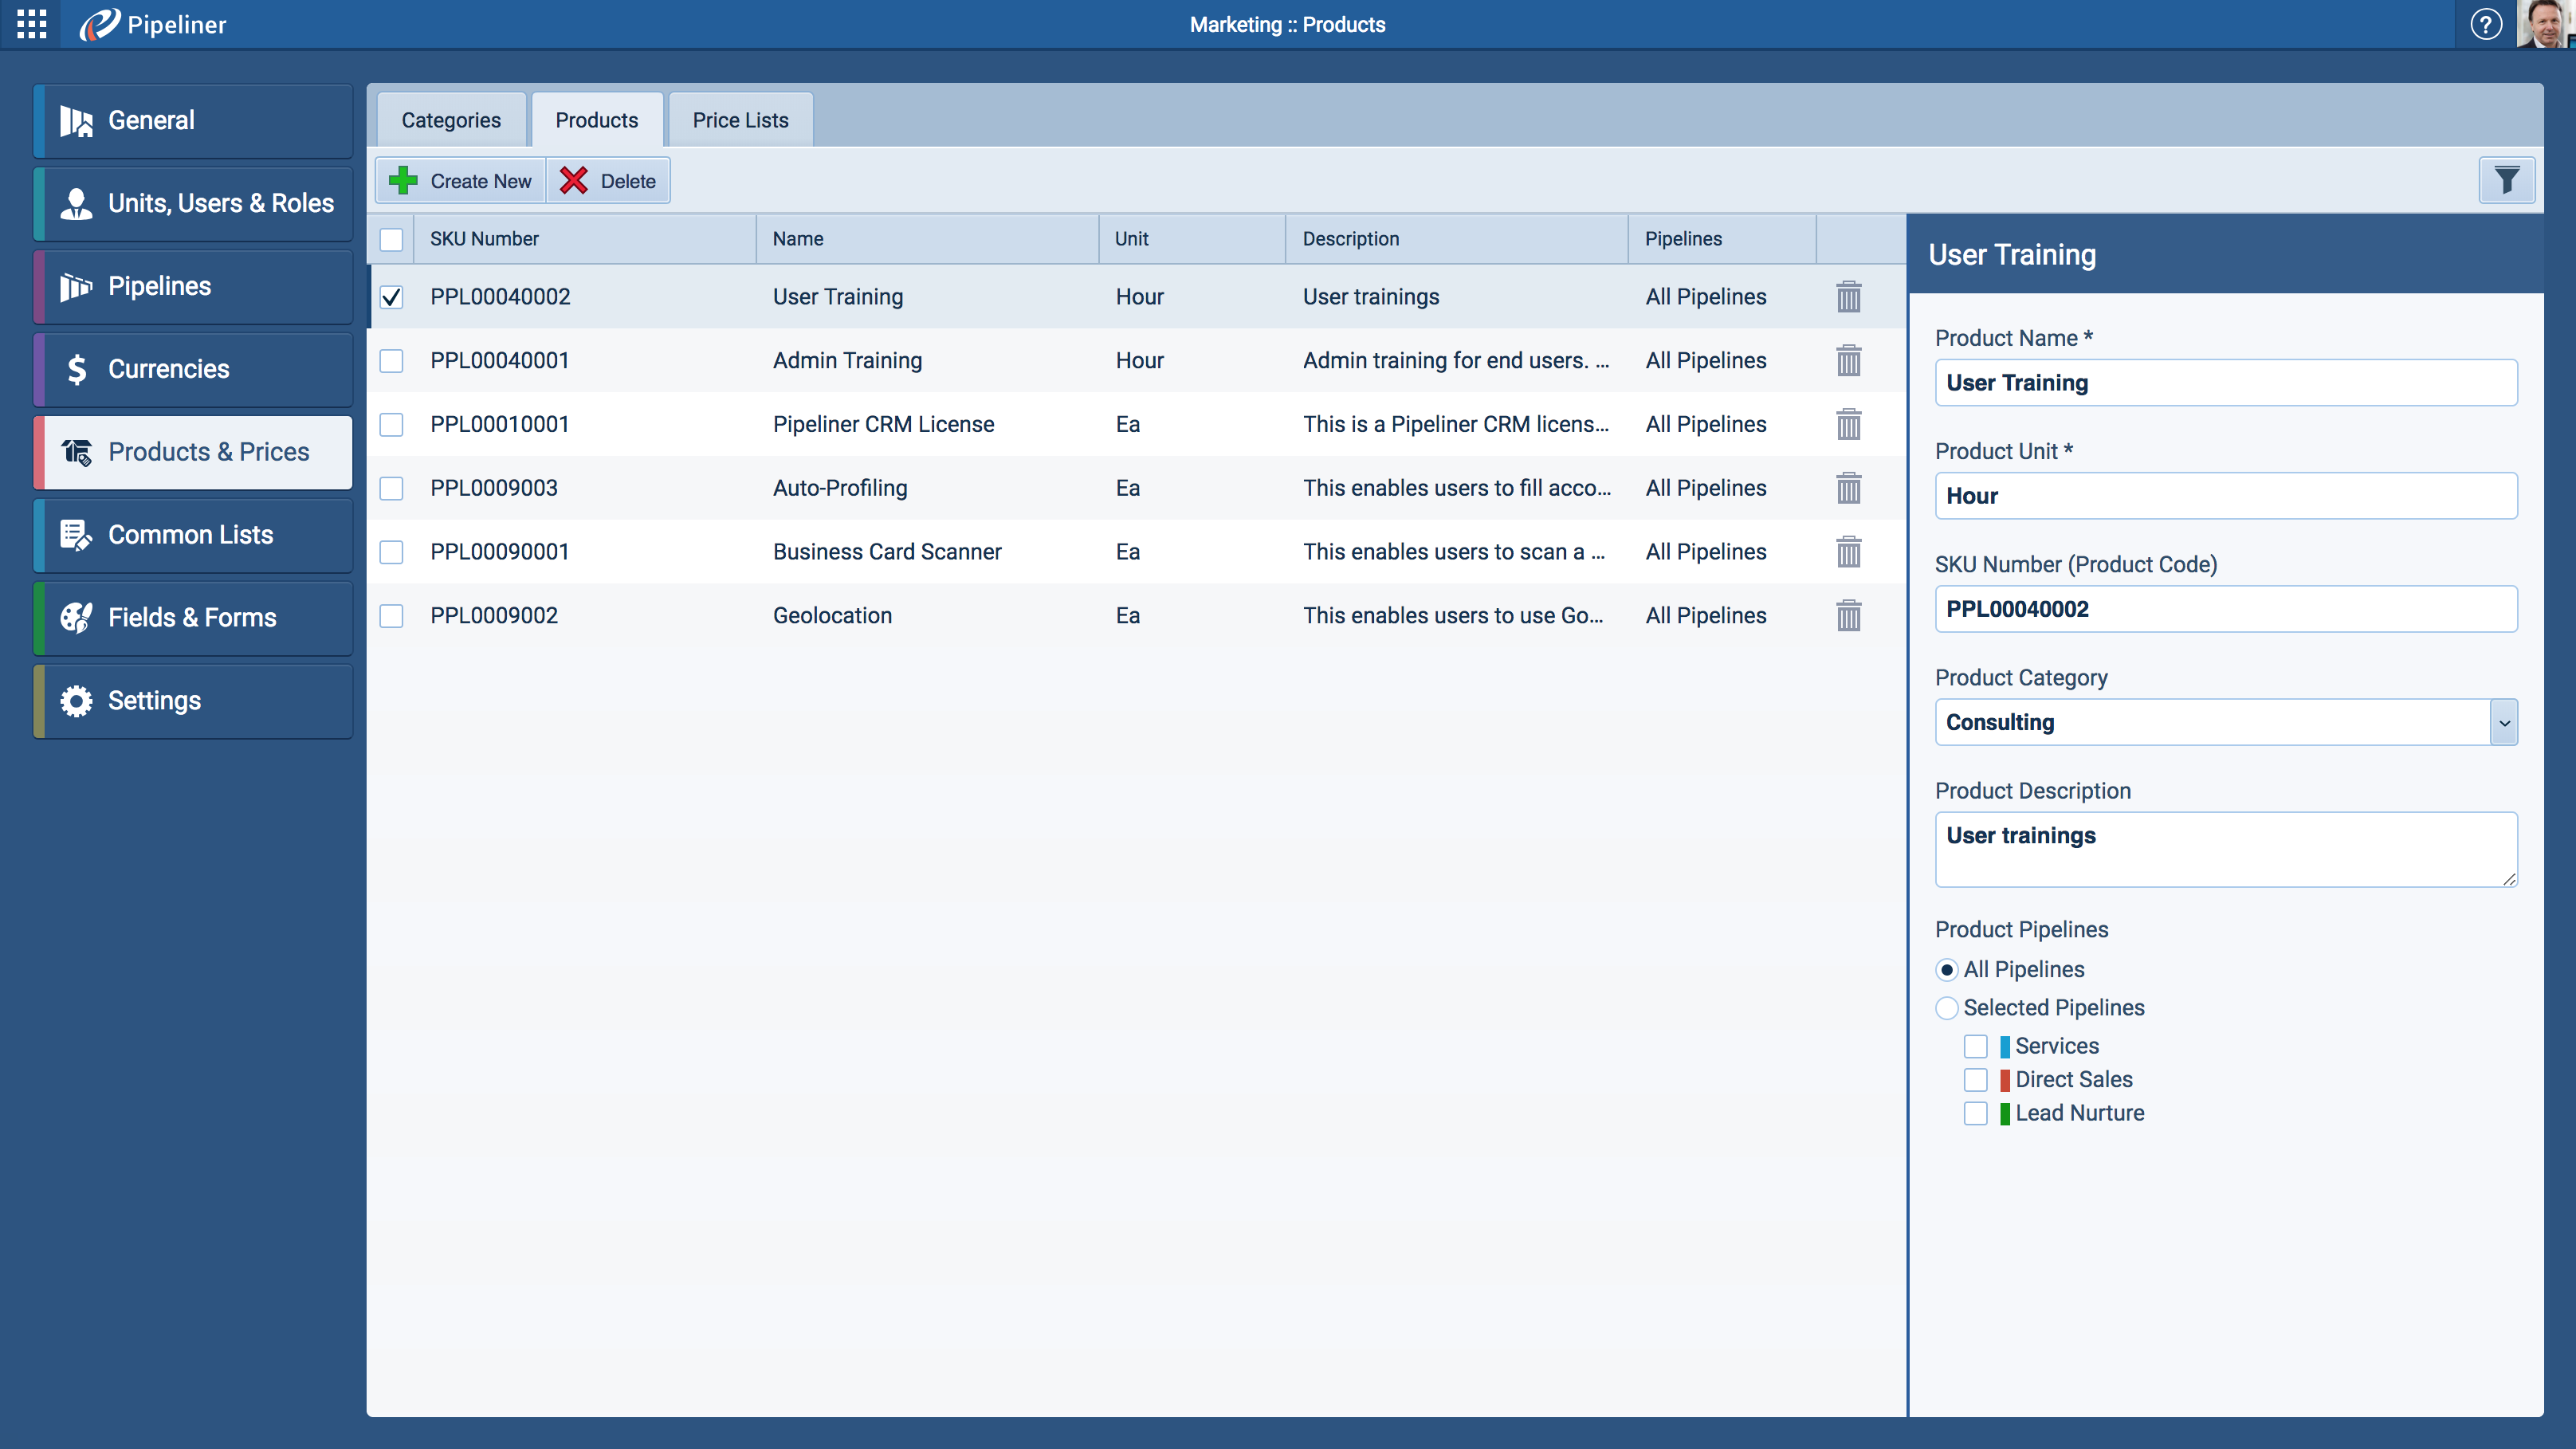
Task: Open the filter funnel icon
Action: (2506, 181)
